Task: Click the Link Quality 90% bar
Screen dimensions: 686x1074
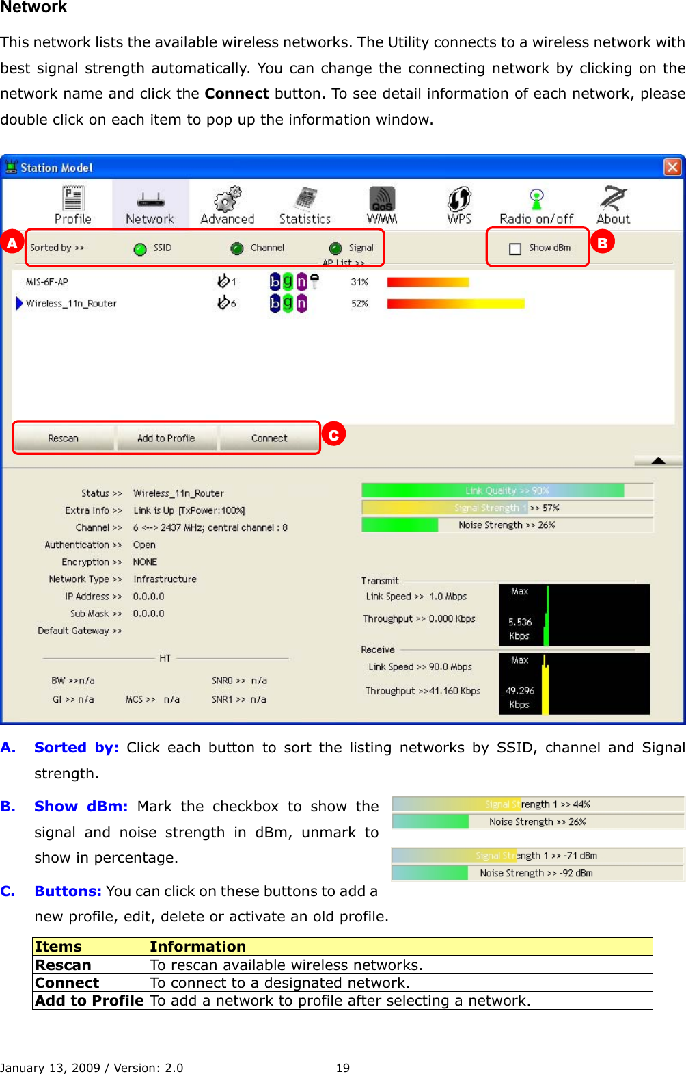Action: click(x=507, y=490)
